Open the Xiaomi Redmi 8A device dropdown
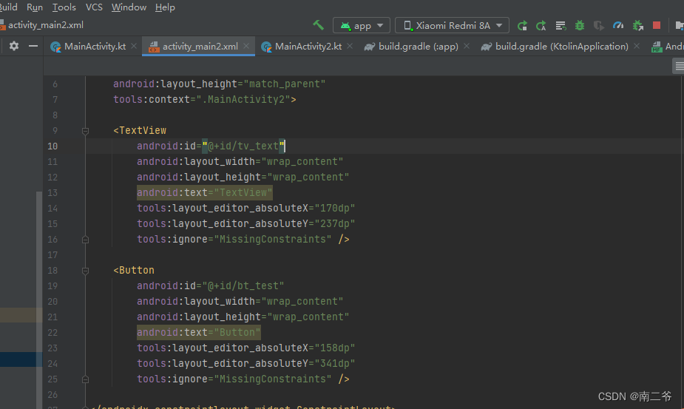This screenshot has width=684, height=409. [452, 25]
